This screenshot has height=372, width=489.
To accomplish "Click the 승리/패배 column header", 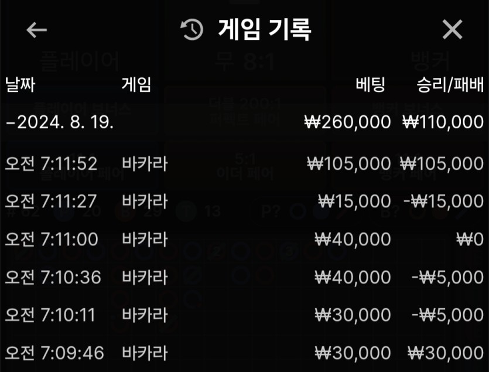I will tap(450, 84).
